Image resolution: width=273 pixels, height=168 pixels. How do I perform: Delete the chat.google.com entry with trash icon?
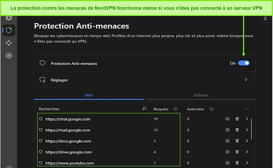click(237, 119)
